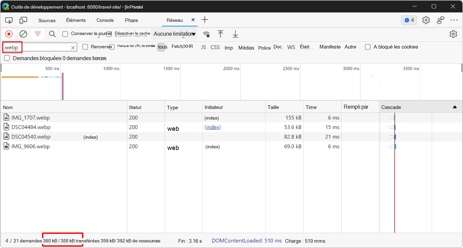
Task: Open the network search magnifier icon
Action: pyautogui.click(x=52, y=34)
